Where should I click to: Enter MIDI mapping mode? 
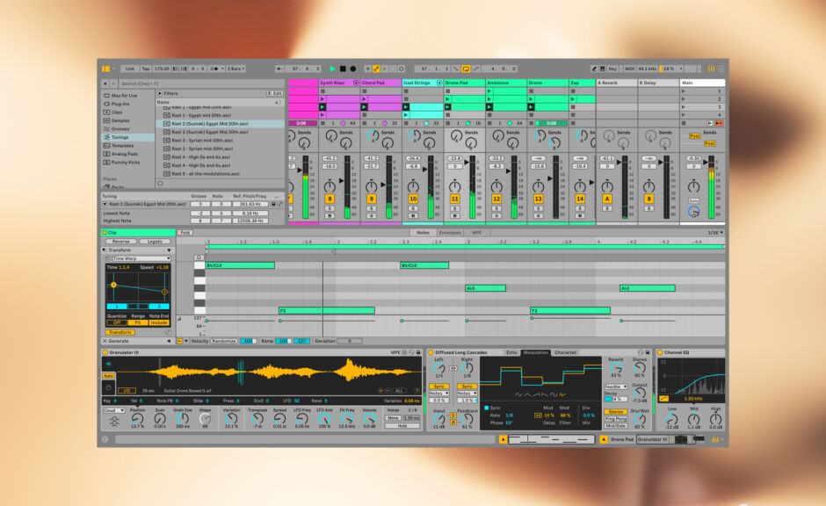(629, 67)
